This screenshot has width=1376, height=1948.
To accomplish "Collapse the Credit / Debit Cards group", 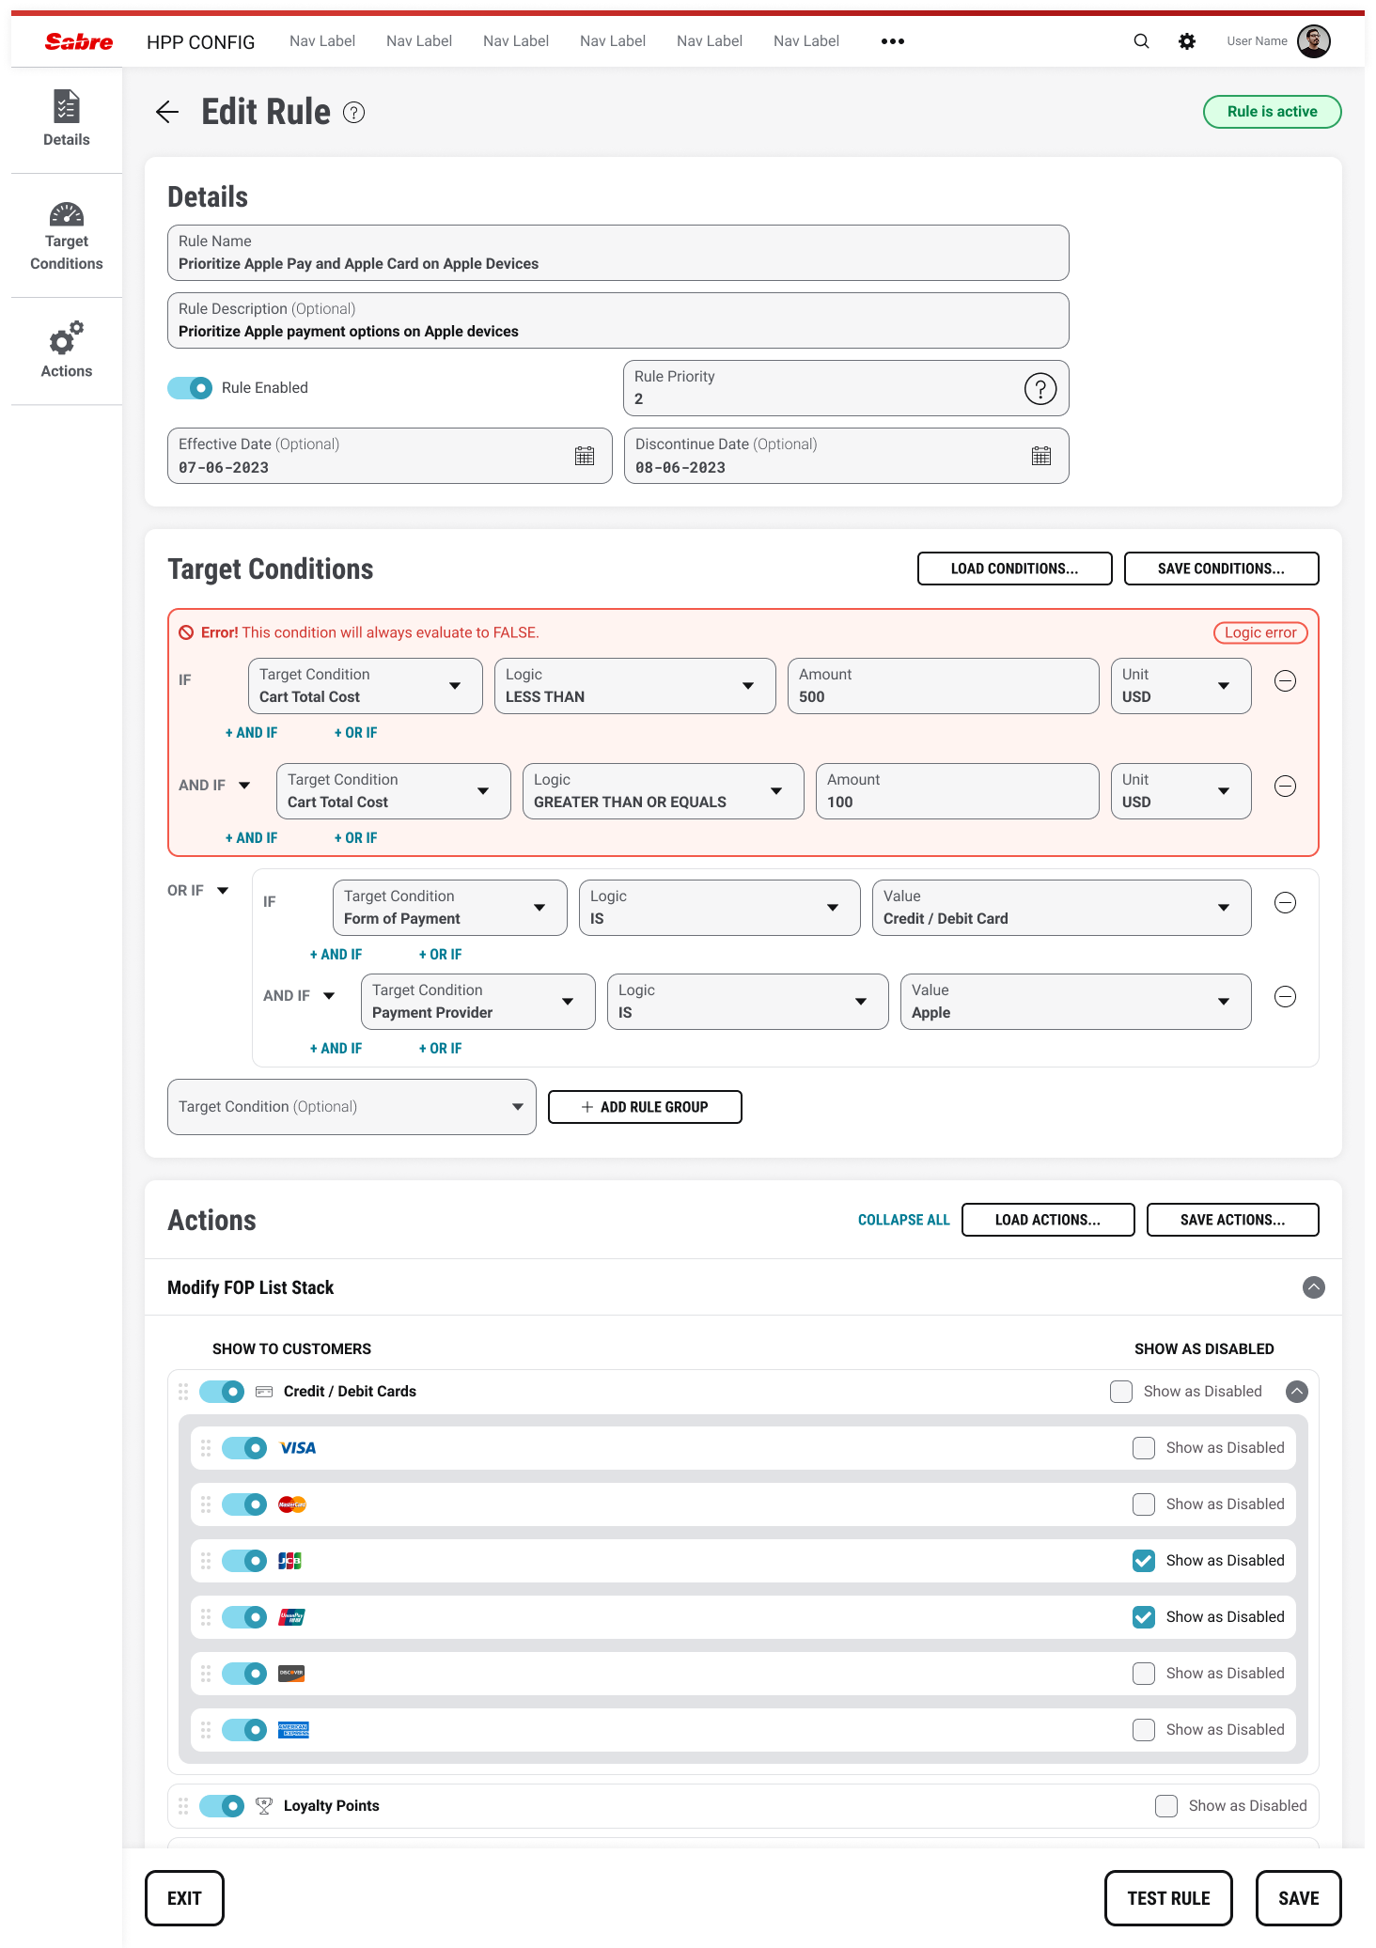I will click(1297, 1392).
